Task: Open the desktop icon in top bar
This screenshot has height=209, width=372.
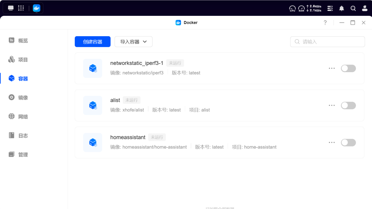Action: point(11,8)
